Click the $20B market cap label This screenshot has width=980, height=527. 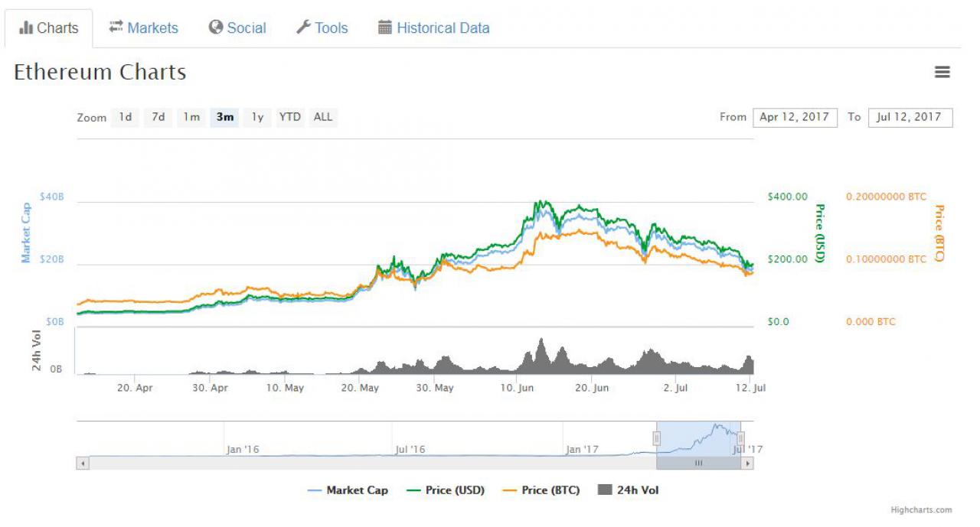52,260
